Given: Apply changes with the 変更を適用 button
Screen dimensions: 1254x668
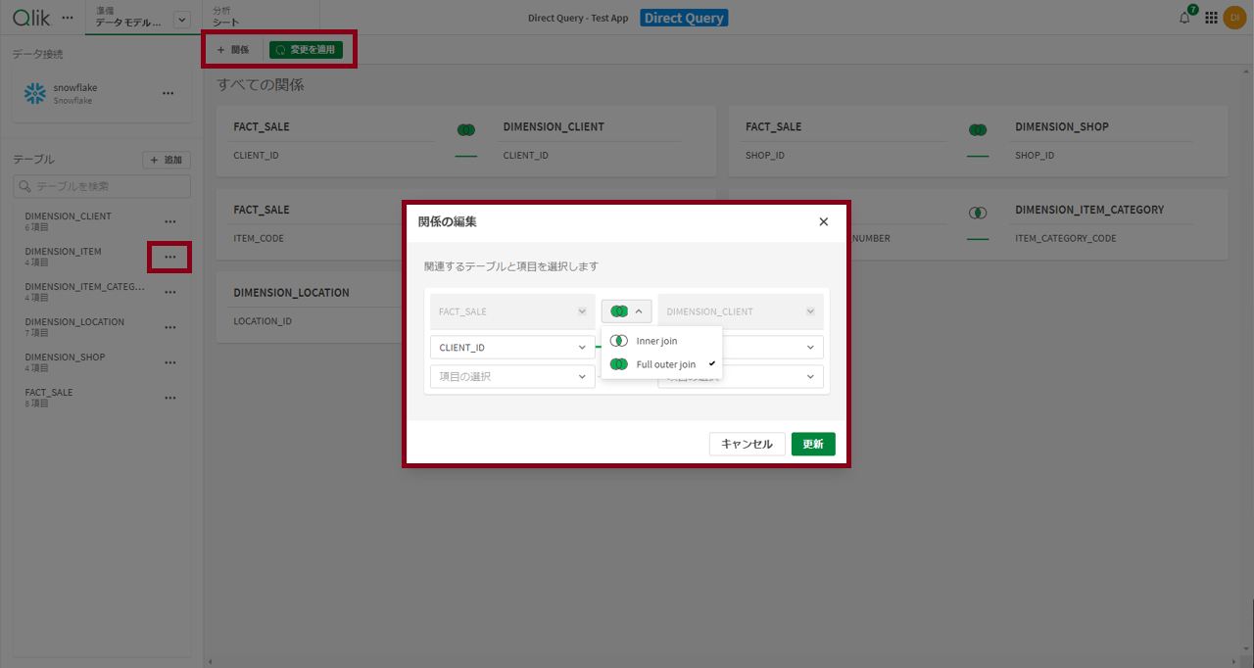Looking at the screenshot, I should [308, 47].
